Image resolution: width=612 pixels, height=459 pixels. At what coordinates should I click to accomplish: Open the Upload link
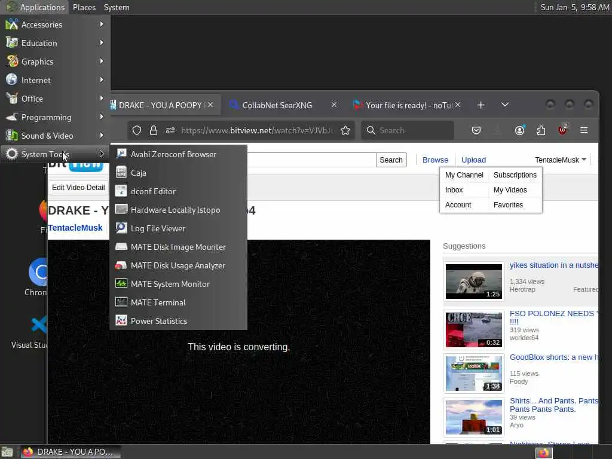[x=473, y=160]
